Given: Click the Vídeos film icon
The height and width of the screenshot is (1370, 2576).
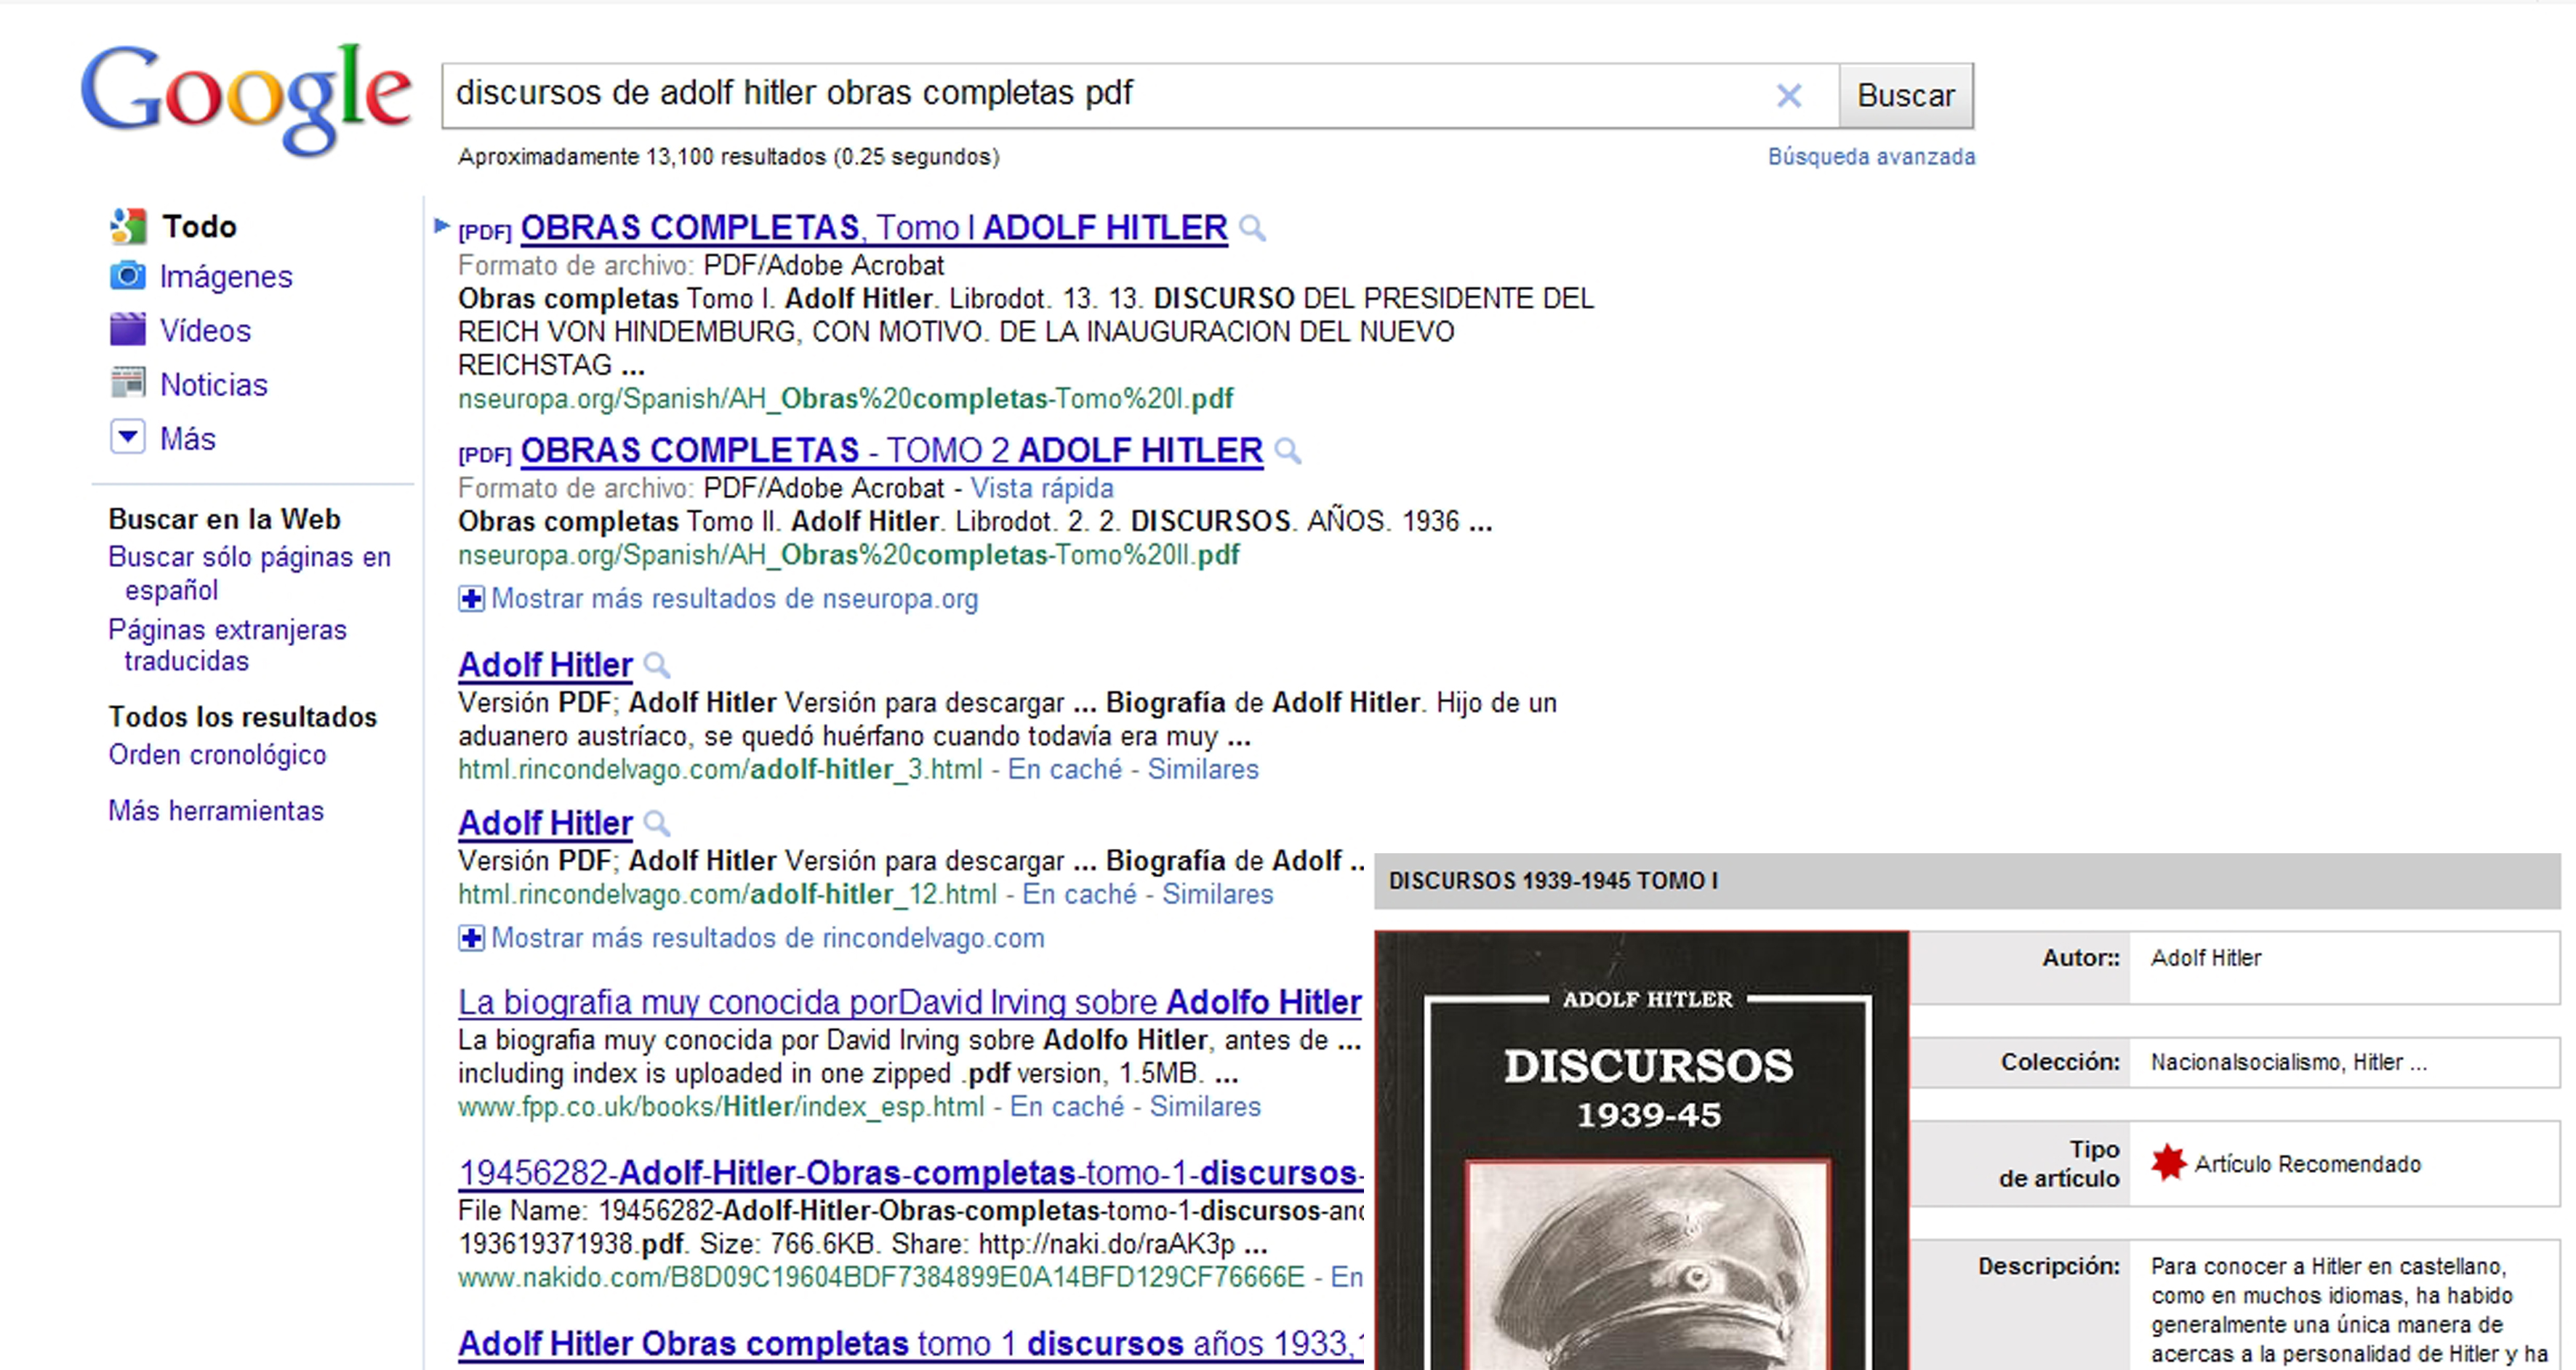Looking at the screenshot, I should 128,329.
